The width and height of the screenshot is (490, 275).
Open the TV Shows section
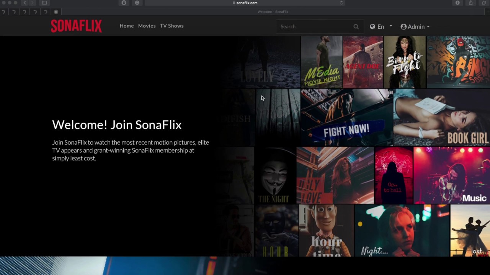[172, 26]
